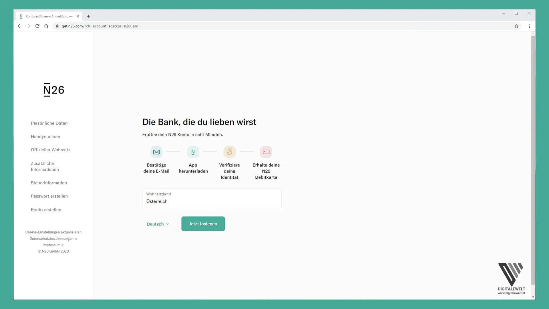This screenshot has width=549, height=309.
Task: Click the identity verification documents icon
Action: pos(229,152)
